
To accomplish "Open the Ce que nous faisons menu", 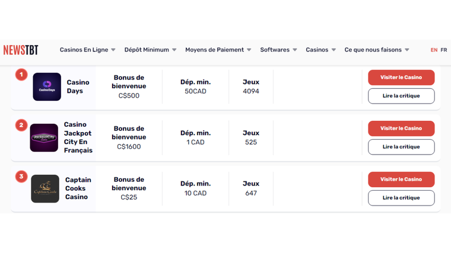I will click(376, 50).
